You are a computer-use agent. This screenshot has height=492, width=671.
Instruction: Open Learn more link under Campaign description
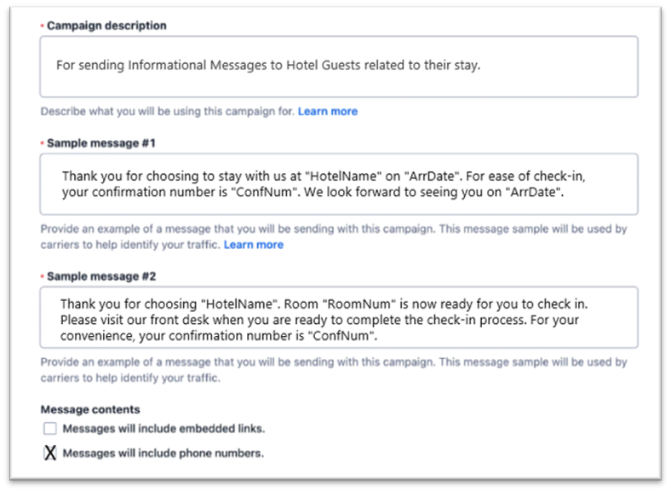tap(327, 112)
